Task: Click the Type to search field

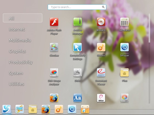Action: point(77,7)
